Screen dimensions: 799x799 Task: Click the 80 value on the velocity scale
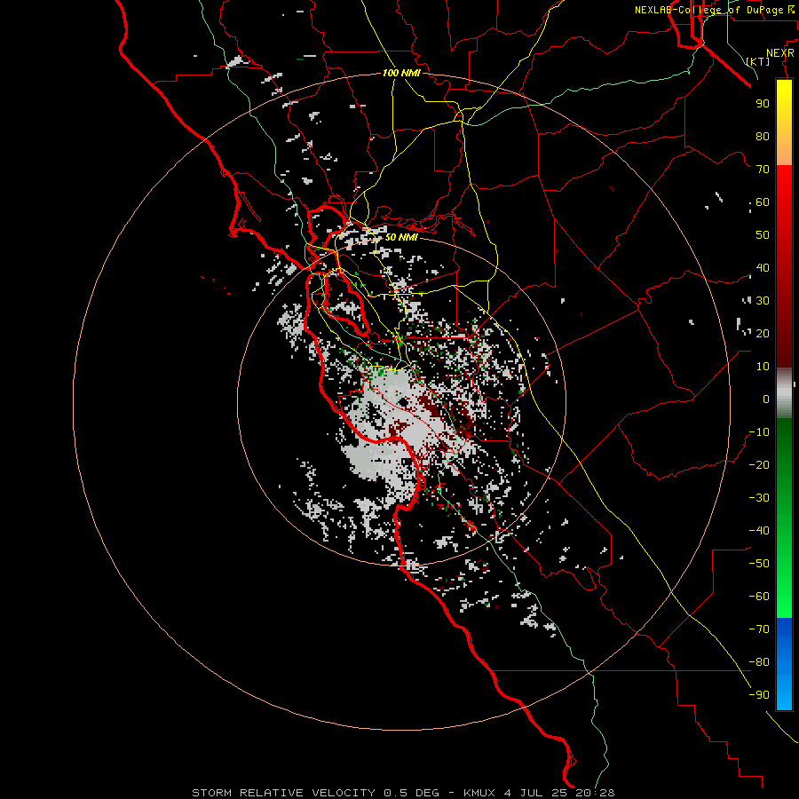tap(763, 137)
